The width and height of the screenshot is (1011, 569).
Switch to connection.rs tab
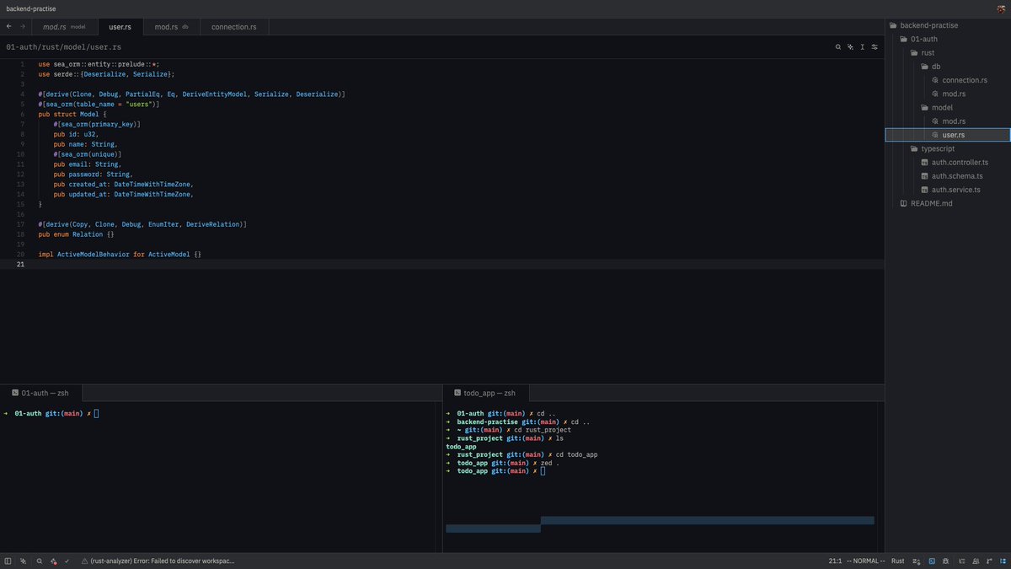click(234, 27)
